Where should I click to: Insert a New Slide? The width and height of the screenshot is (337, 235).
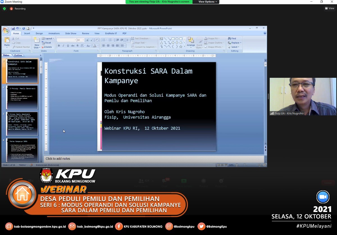pyautogui.click(x=37, y=41)
